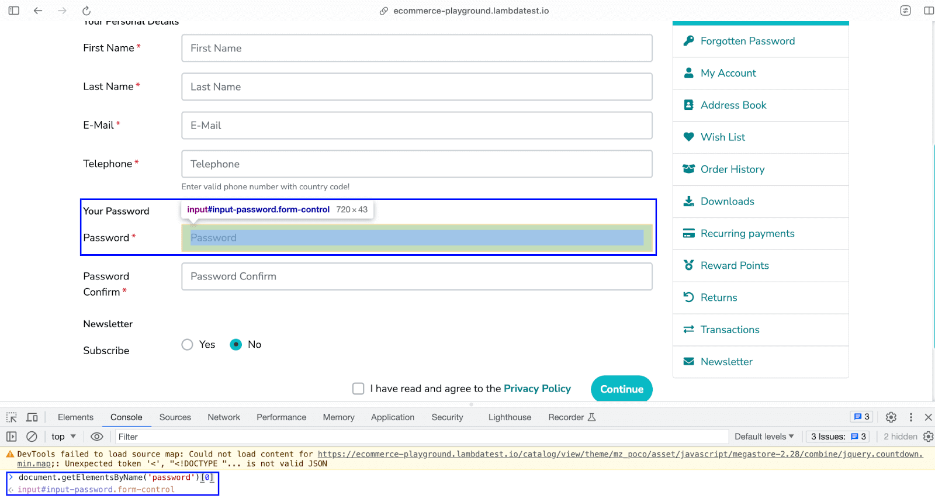Screen dimensions: 935x502
Task: Select Yes for newsletter subscription
Action: pos(187,345)
